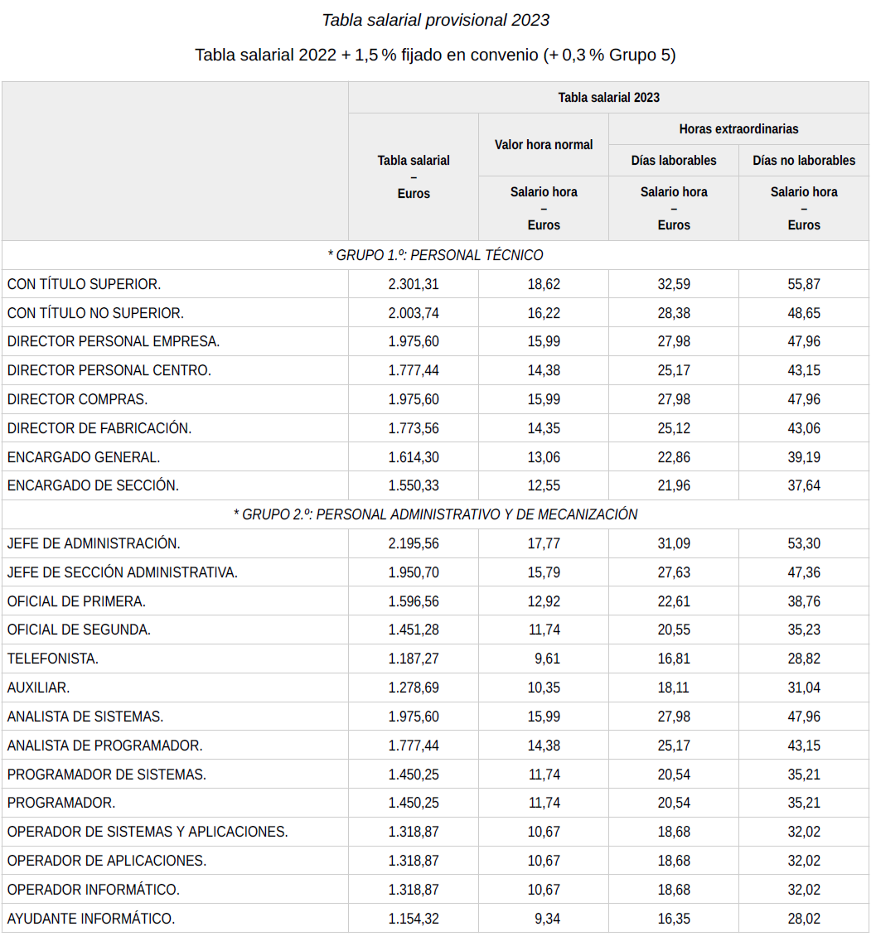Click 'OPERADOR DE SISTEMAS Y APLICACIONES.' label
Screen dimensions: 876x941
tap(148, 832)
